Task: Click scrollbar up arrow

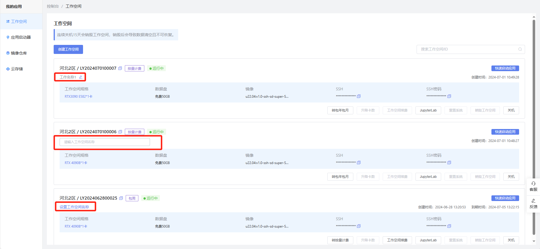Action: click(x=534, y=17)
